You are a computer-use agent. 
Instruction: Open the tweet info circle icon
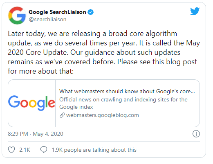[x=196, y=134]
